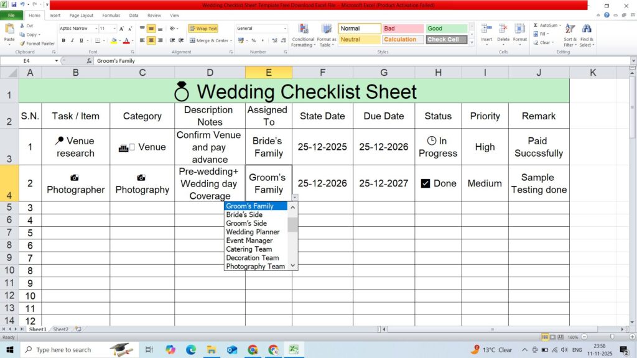637x358 pixels.
Task: Toggle Italic formatting
Action: (72, 40)
